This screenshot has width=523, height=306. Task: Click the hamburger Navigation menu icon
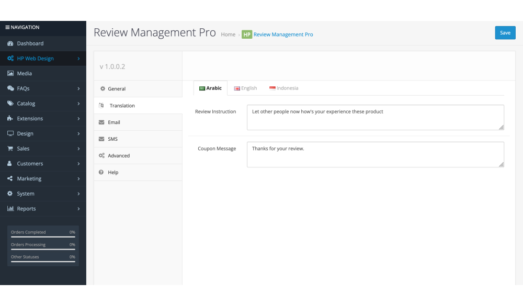pyautogui.click(x=7, y=27)
